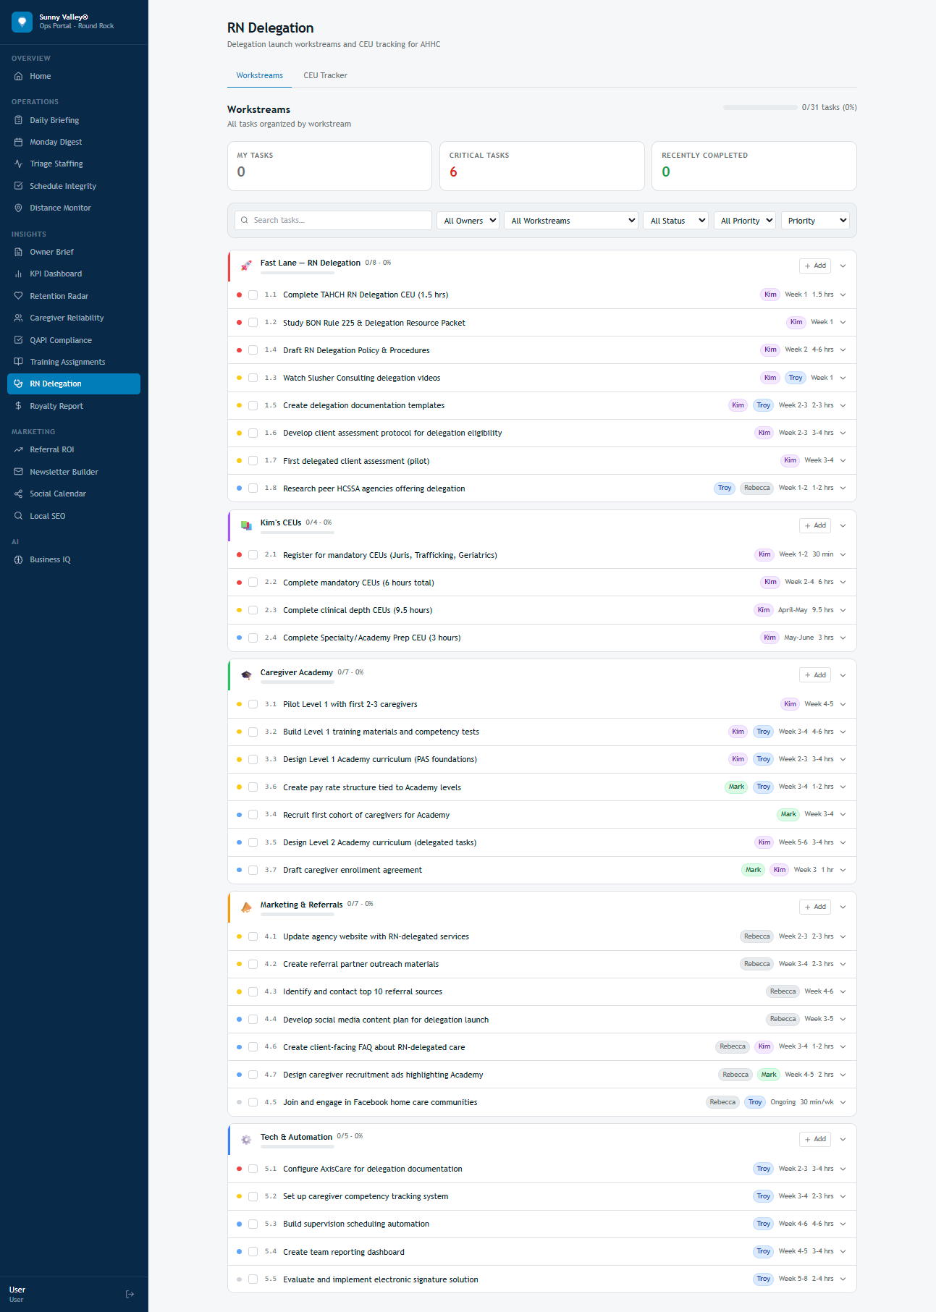Image resolution: width=936 pixels, height=1312 pixels.
Task: Switch to the CEU Tracker tab
Action: pos(325,75)
